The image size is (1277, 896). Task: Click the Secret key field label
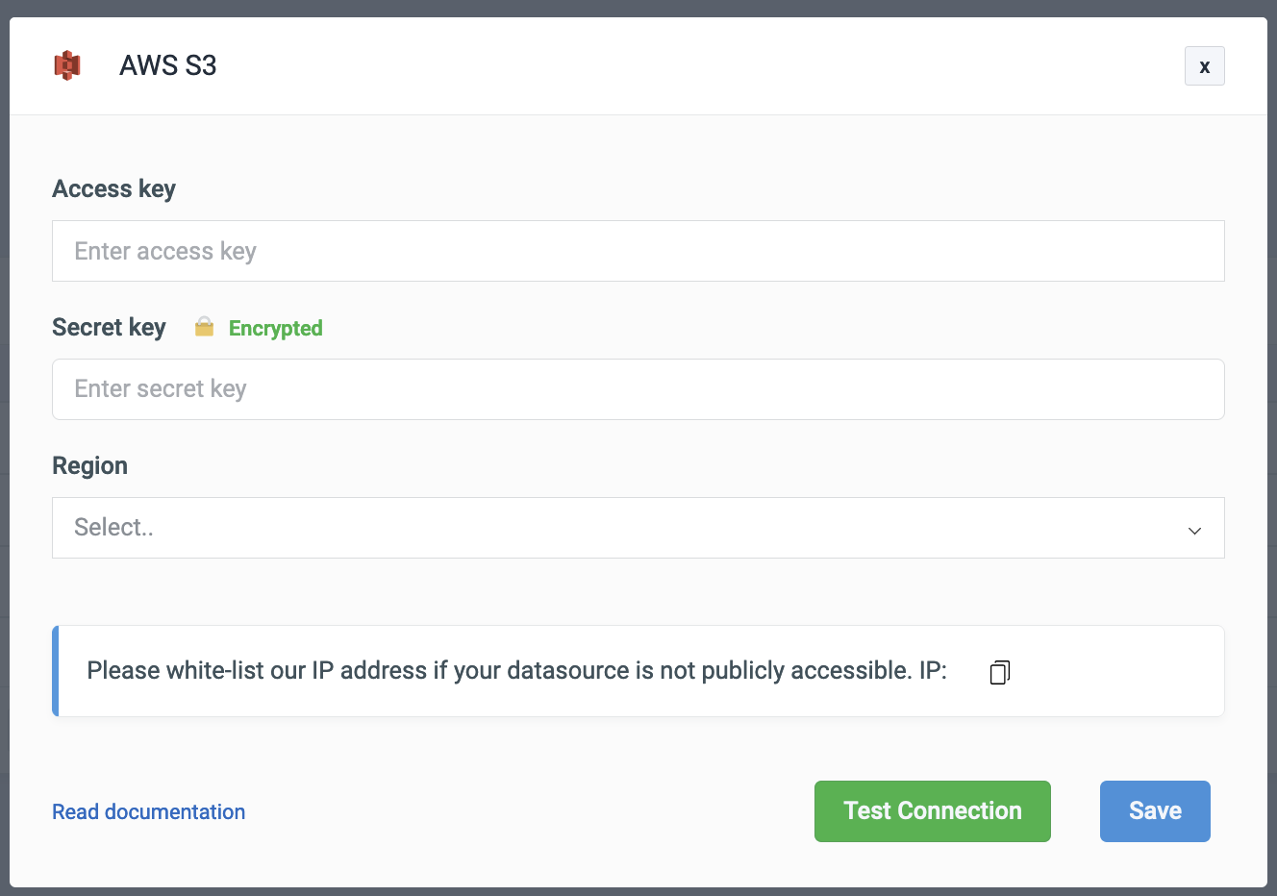pos(109,328)
